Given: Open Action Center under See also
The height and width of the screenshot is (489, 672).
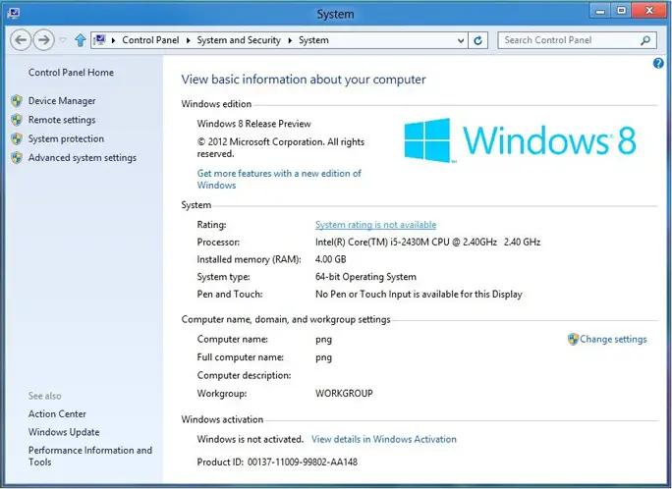Looking at the screenshot, I should coord(57,414).
